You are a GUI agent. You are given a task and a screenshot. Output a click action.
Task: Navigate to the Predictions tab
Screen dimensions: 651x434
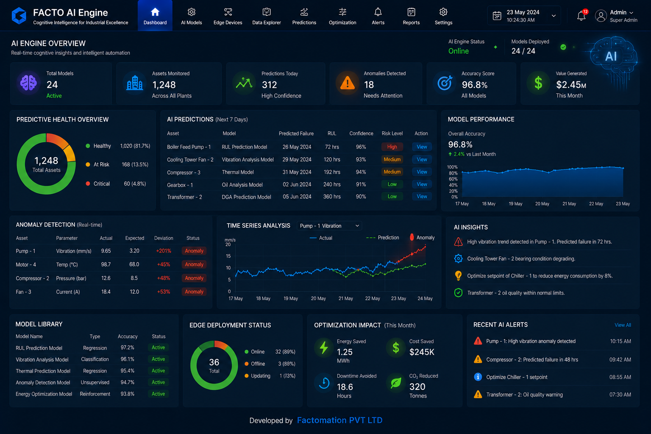[x=304, y=16]
